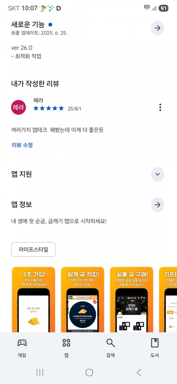Tap the five-star rating on review
This screenshot has width=177, height=384.
(49, 108)
